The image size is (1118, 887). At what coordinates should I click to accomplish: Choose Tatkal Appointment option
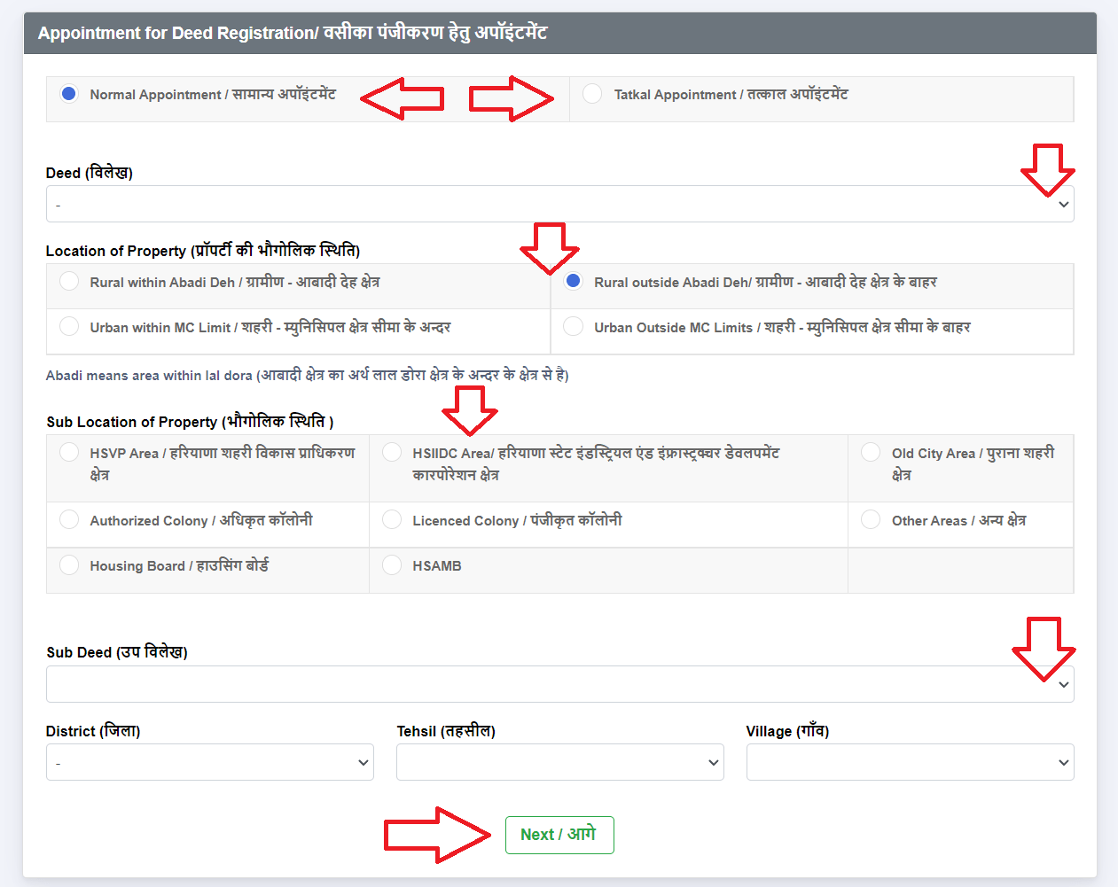[x=592, y=94]
